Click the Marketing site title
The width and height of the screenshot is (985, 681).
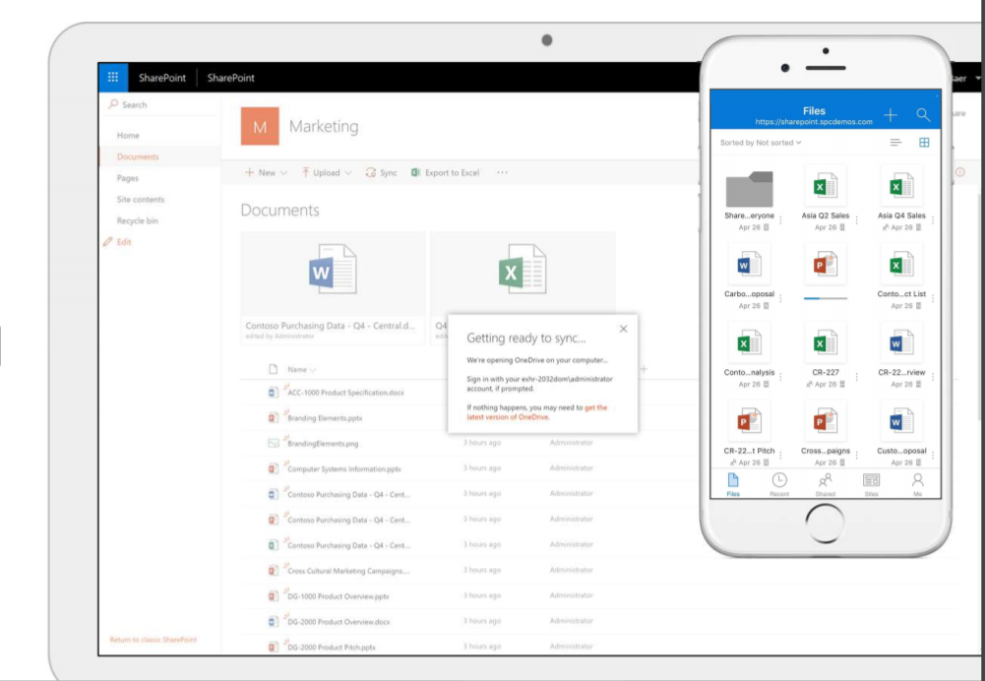tap(324, 126)
